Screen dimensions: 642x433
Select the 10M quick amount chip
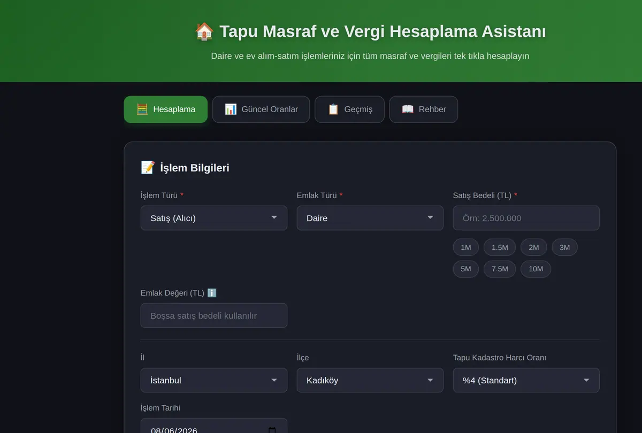click(x=536, y=269)
